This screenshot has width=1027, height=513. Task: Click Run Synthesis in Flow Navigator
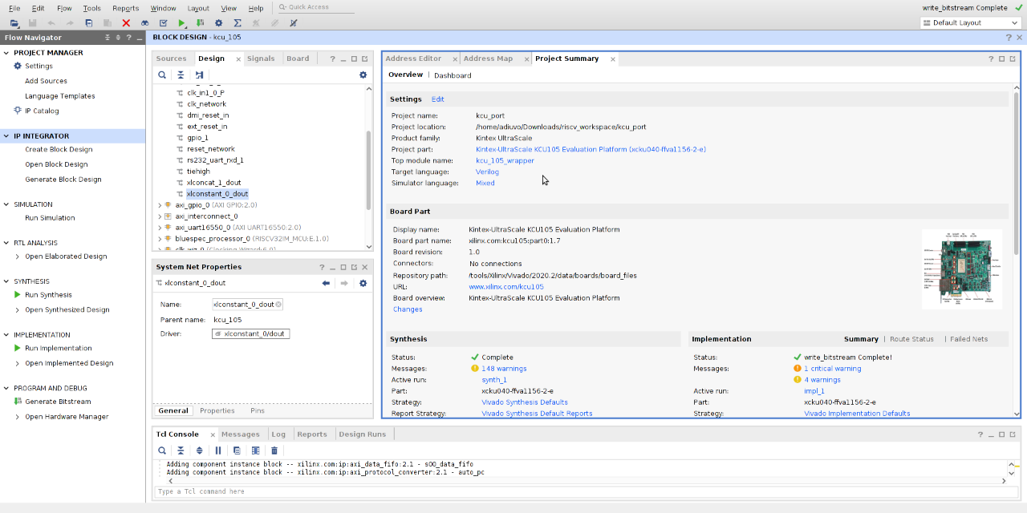click(x=48, y=295)
